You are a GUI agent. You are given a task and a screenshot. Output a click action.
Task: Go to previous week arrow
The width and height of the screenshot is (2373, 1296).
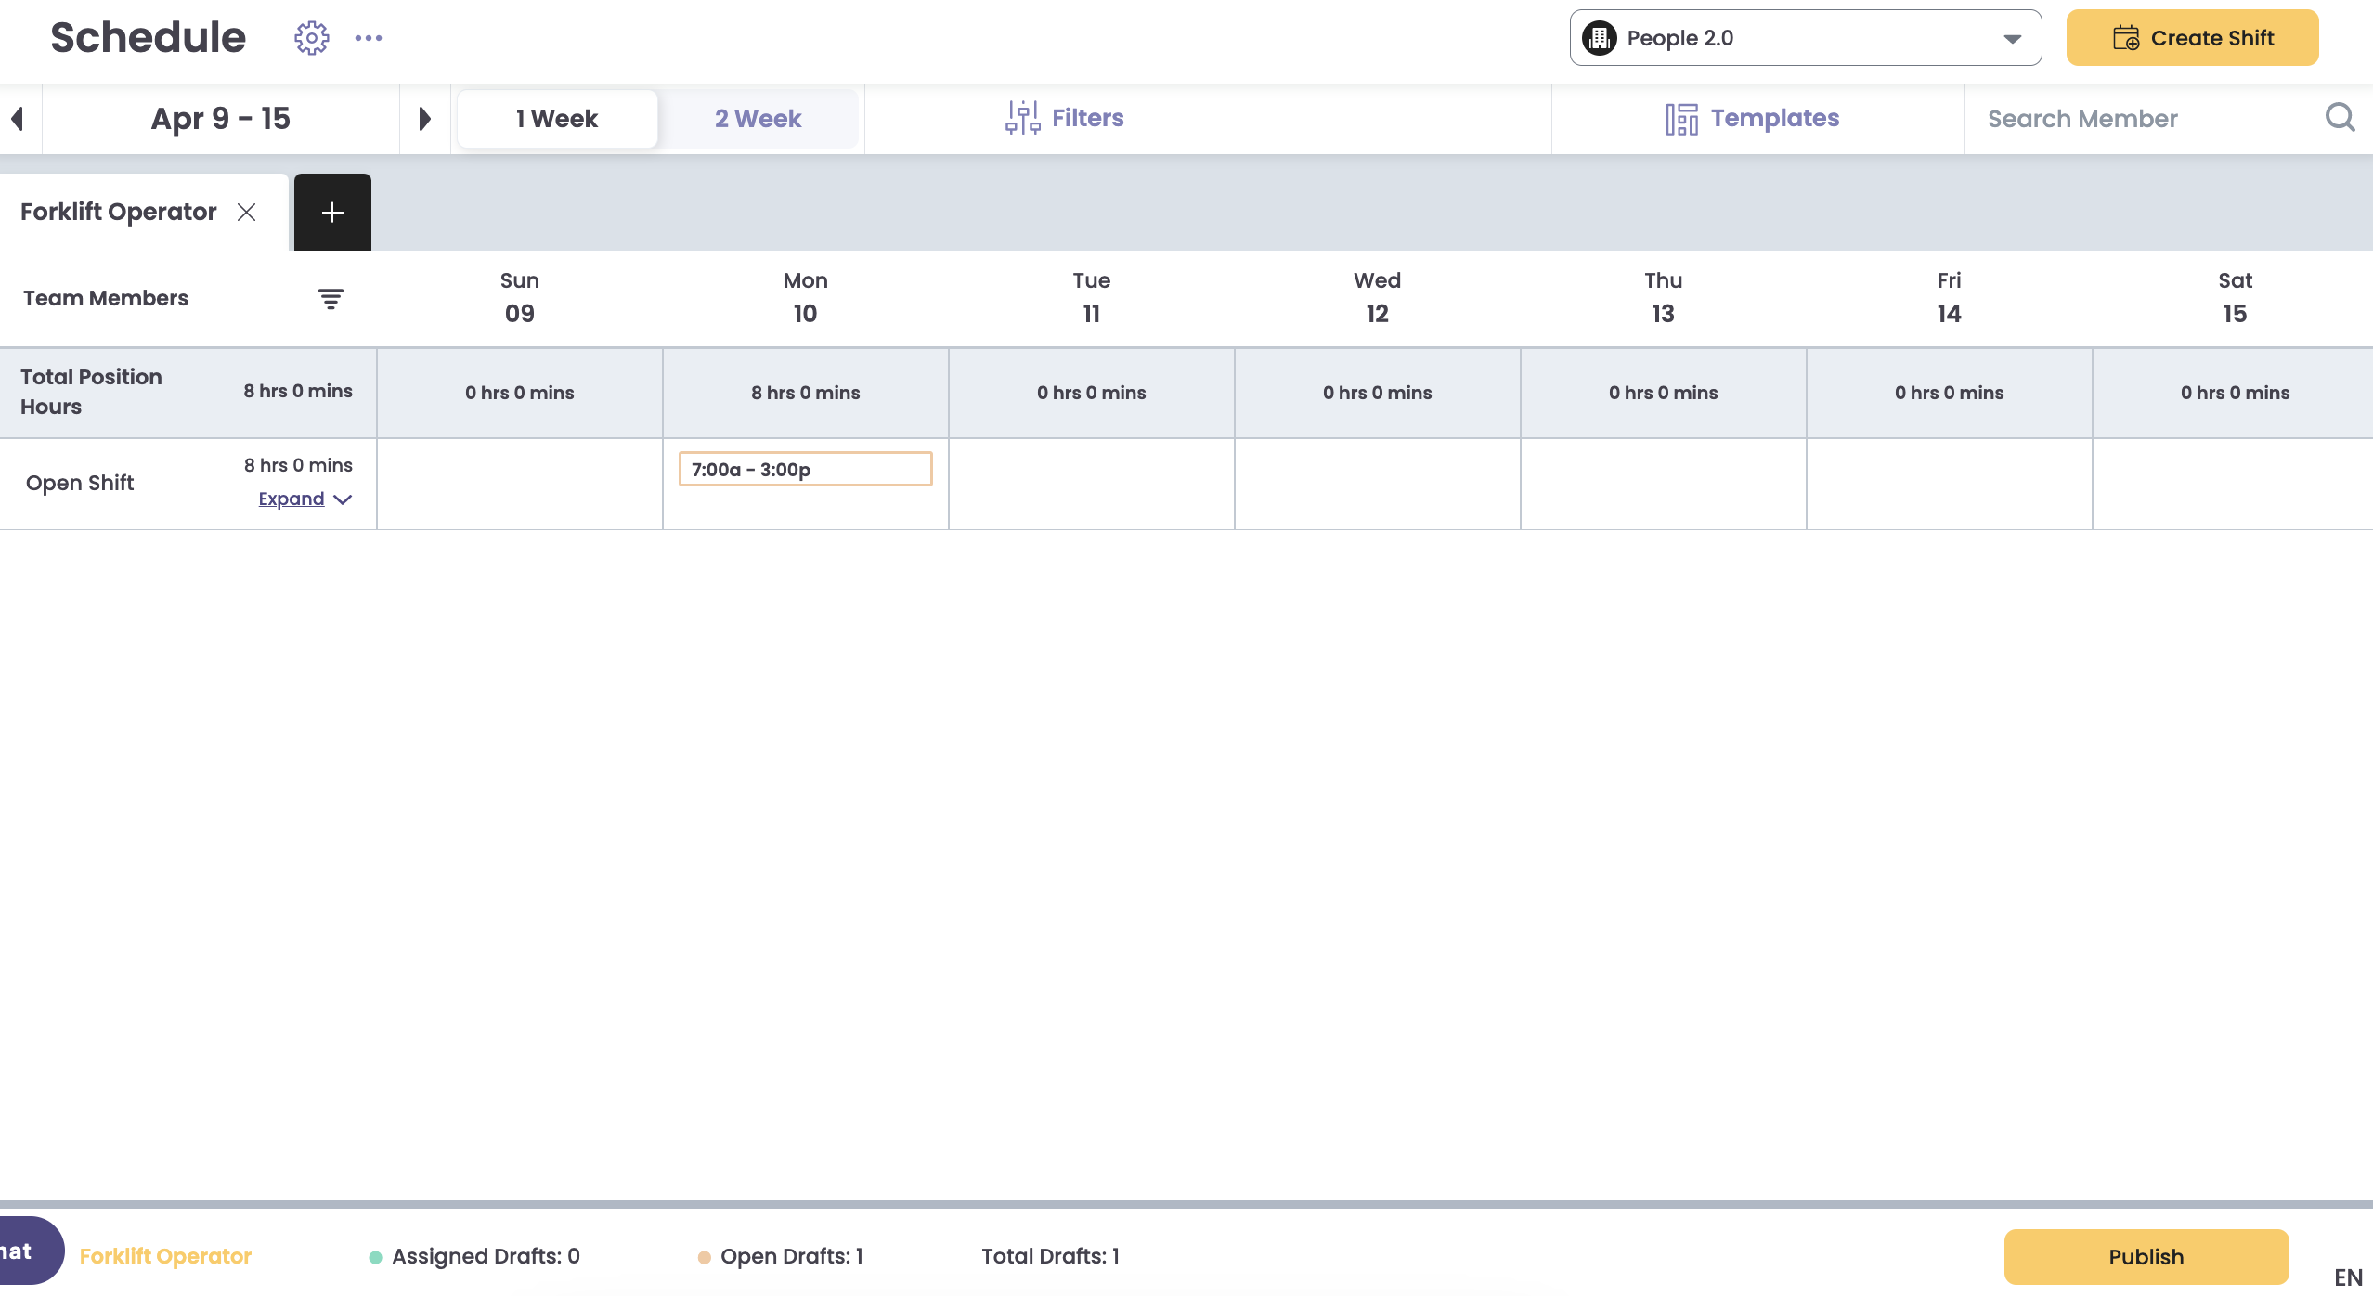pyautogui.click(x=17, y=119)
